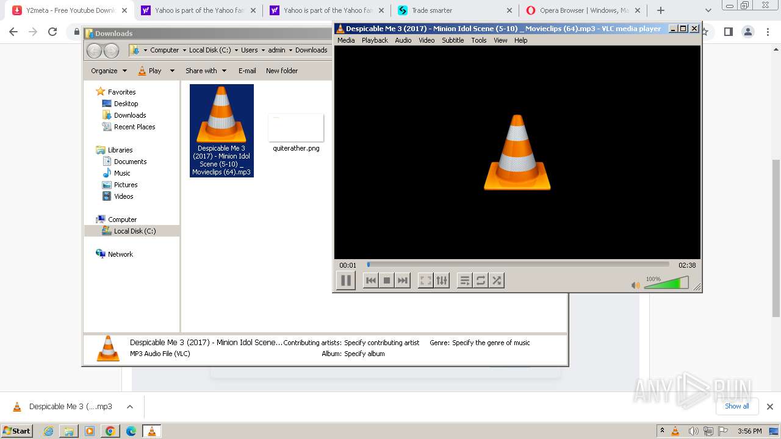
Task: Adjust the VLC volume slider
Action: 667,283
